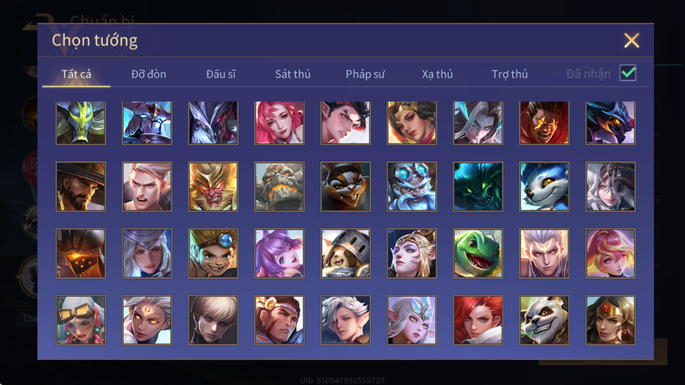
Task: Show the Pháp sư hero category
Action: (x=365, y=74)
